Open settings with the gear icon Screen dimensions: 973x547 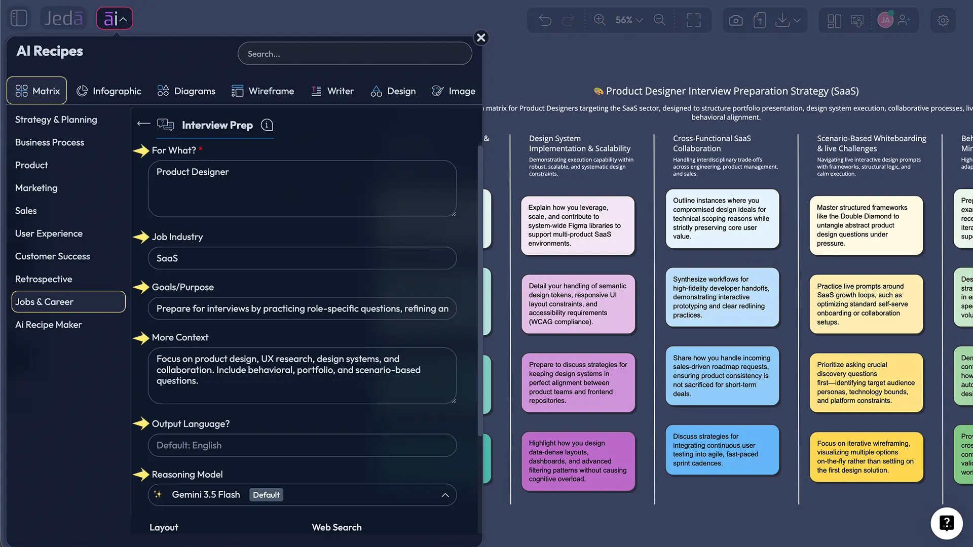point(943,21)
